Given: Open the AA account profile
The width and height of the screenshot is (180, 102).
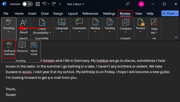Looking at the screenshot, I should coord(141,4).
